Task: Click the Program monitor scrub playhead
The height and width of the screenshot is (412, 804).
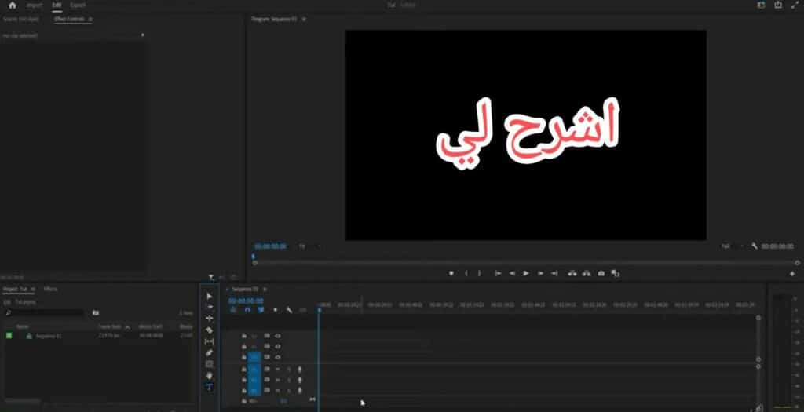Action: pyautogui.click(x=254, y=256)
